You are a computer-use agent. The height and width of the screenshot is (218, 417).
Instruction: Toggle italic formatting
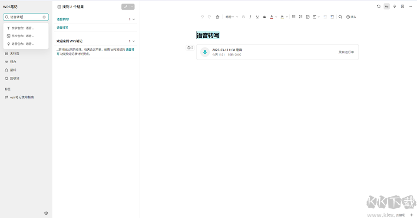pyautogui.click(x=250, y=17)
